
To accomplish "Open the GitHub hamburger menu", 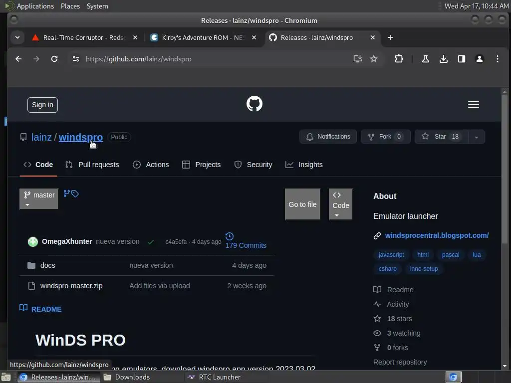I will coord(474,104).
